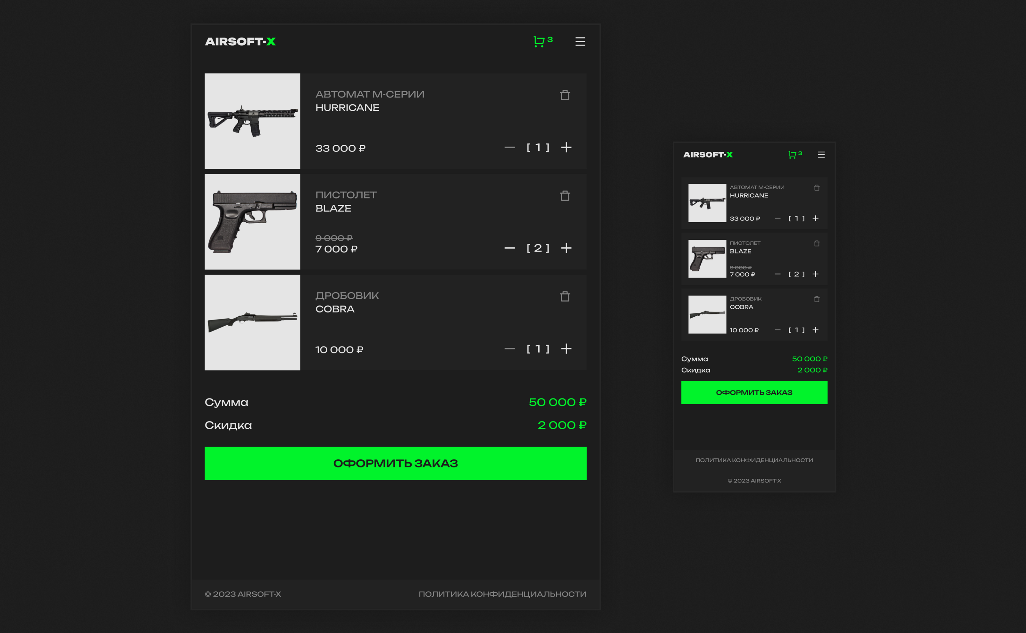Increase Blaze quantity in mobile cart
This screenshot has height=633, width=1026.
pos(815,274)
